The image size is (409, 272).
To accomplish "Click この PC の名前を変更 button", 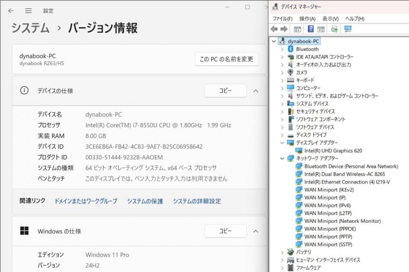I will 227,59.
